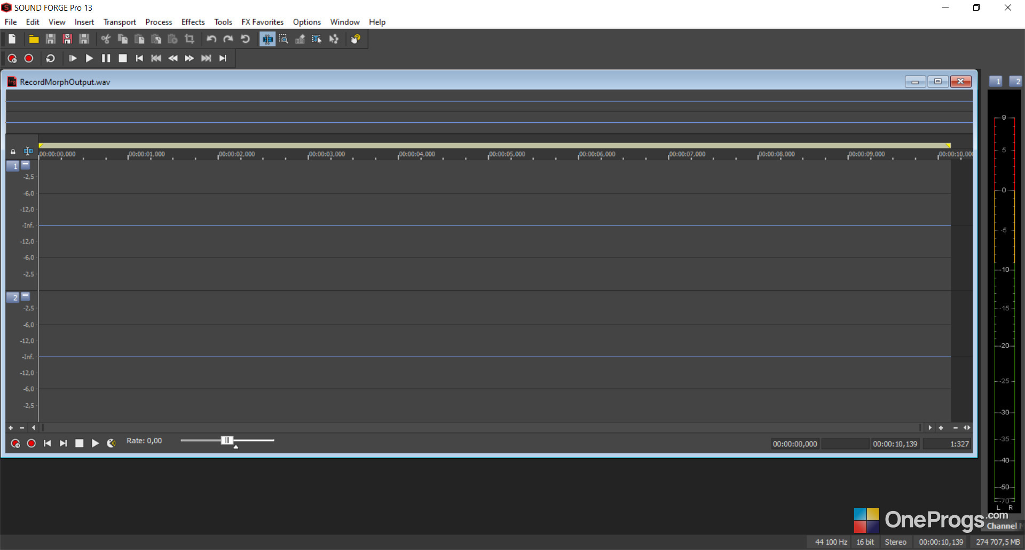Click meter channel 2 button
The image size is (1025, 550).
(x=1016, y=81)
